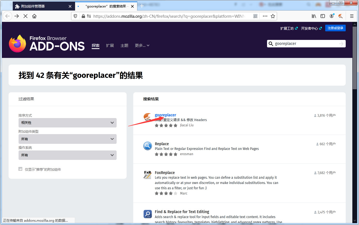This screenshot has height=225, width=359.
Task: Go back to the previous page
Action: point(7,16)
